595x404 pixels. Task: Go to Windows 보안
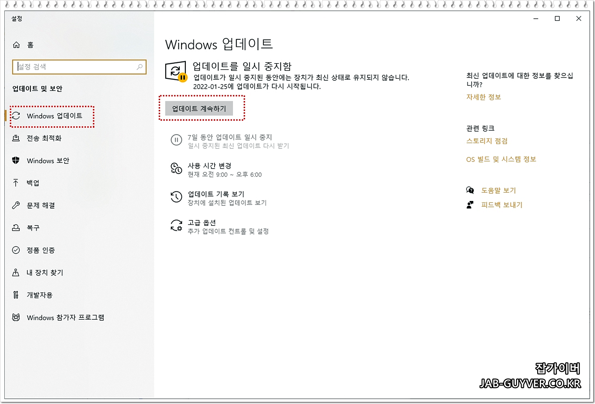click(48, 161)
